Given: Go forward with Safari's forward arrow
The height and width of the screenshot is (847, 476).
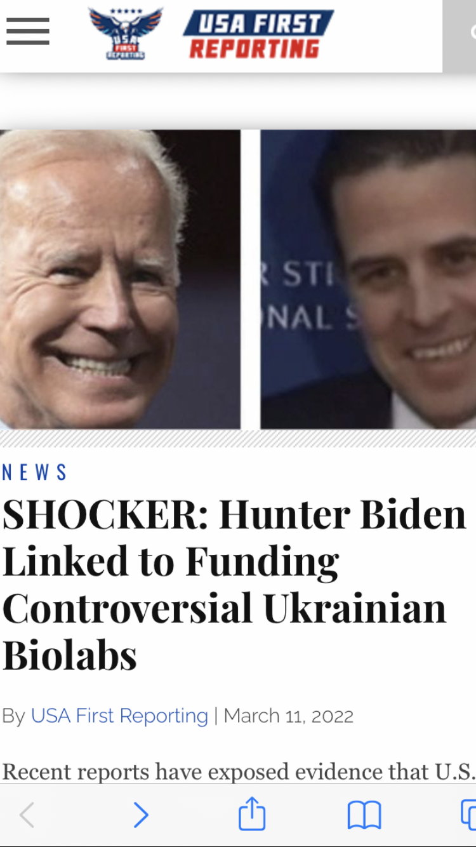Looking at the screenshot, I should [x=141, y=815].
